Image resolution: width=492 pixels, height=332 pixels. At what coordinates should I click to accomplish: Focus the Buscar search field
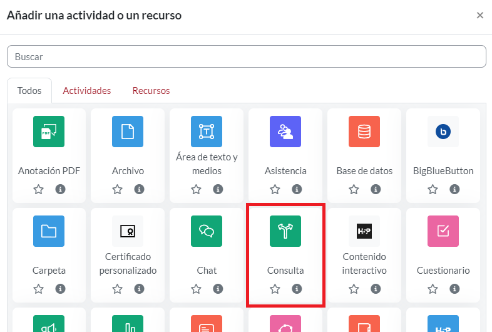coord(247,56)
